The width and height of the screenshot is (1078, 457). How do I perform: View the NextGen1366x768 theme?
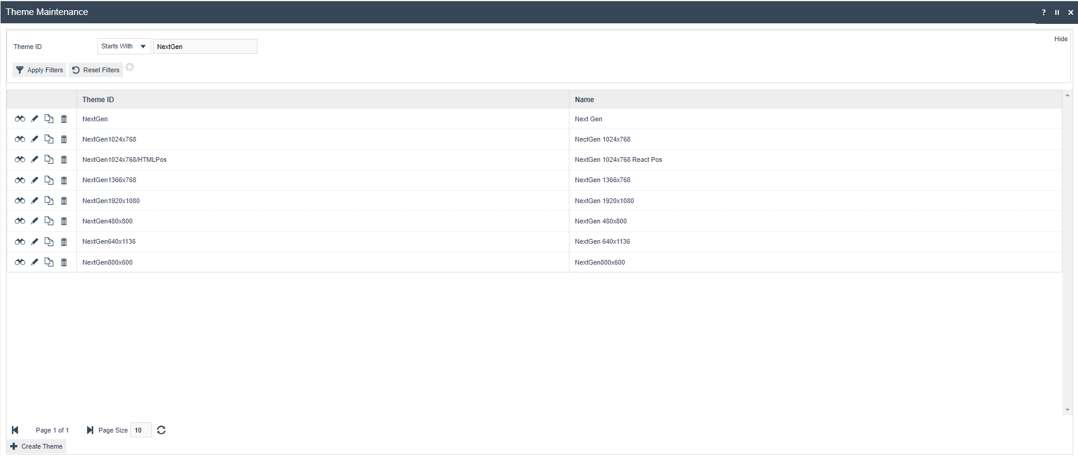tap(20, 180)
